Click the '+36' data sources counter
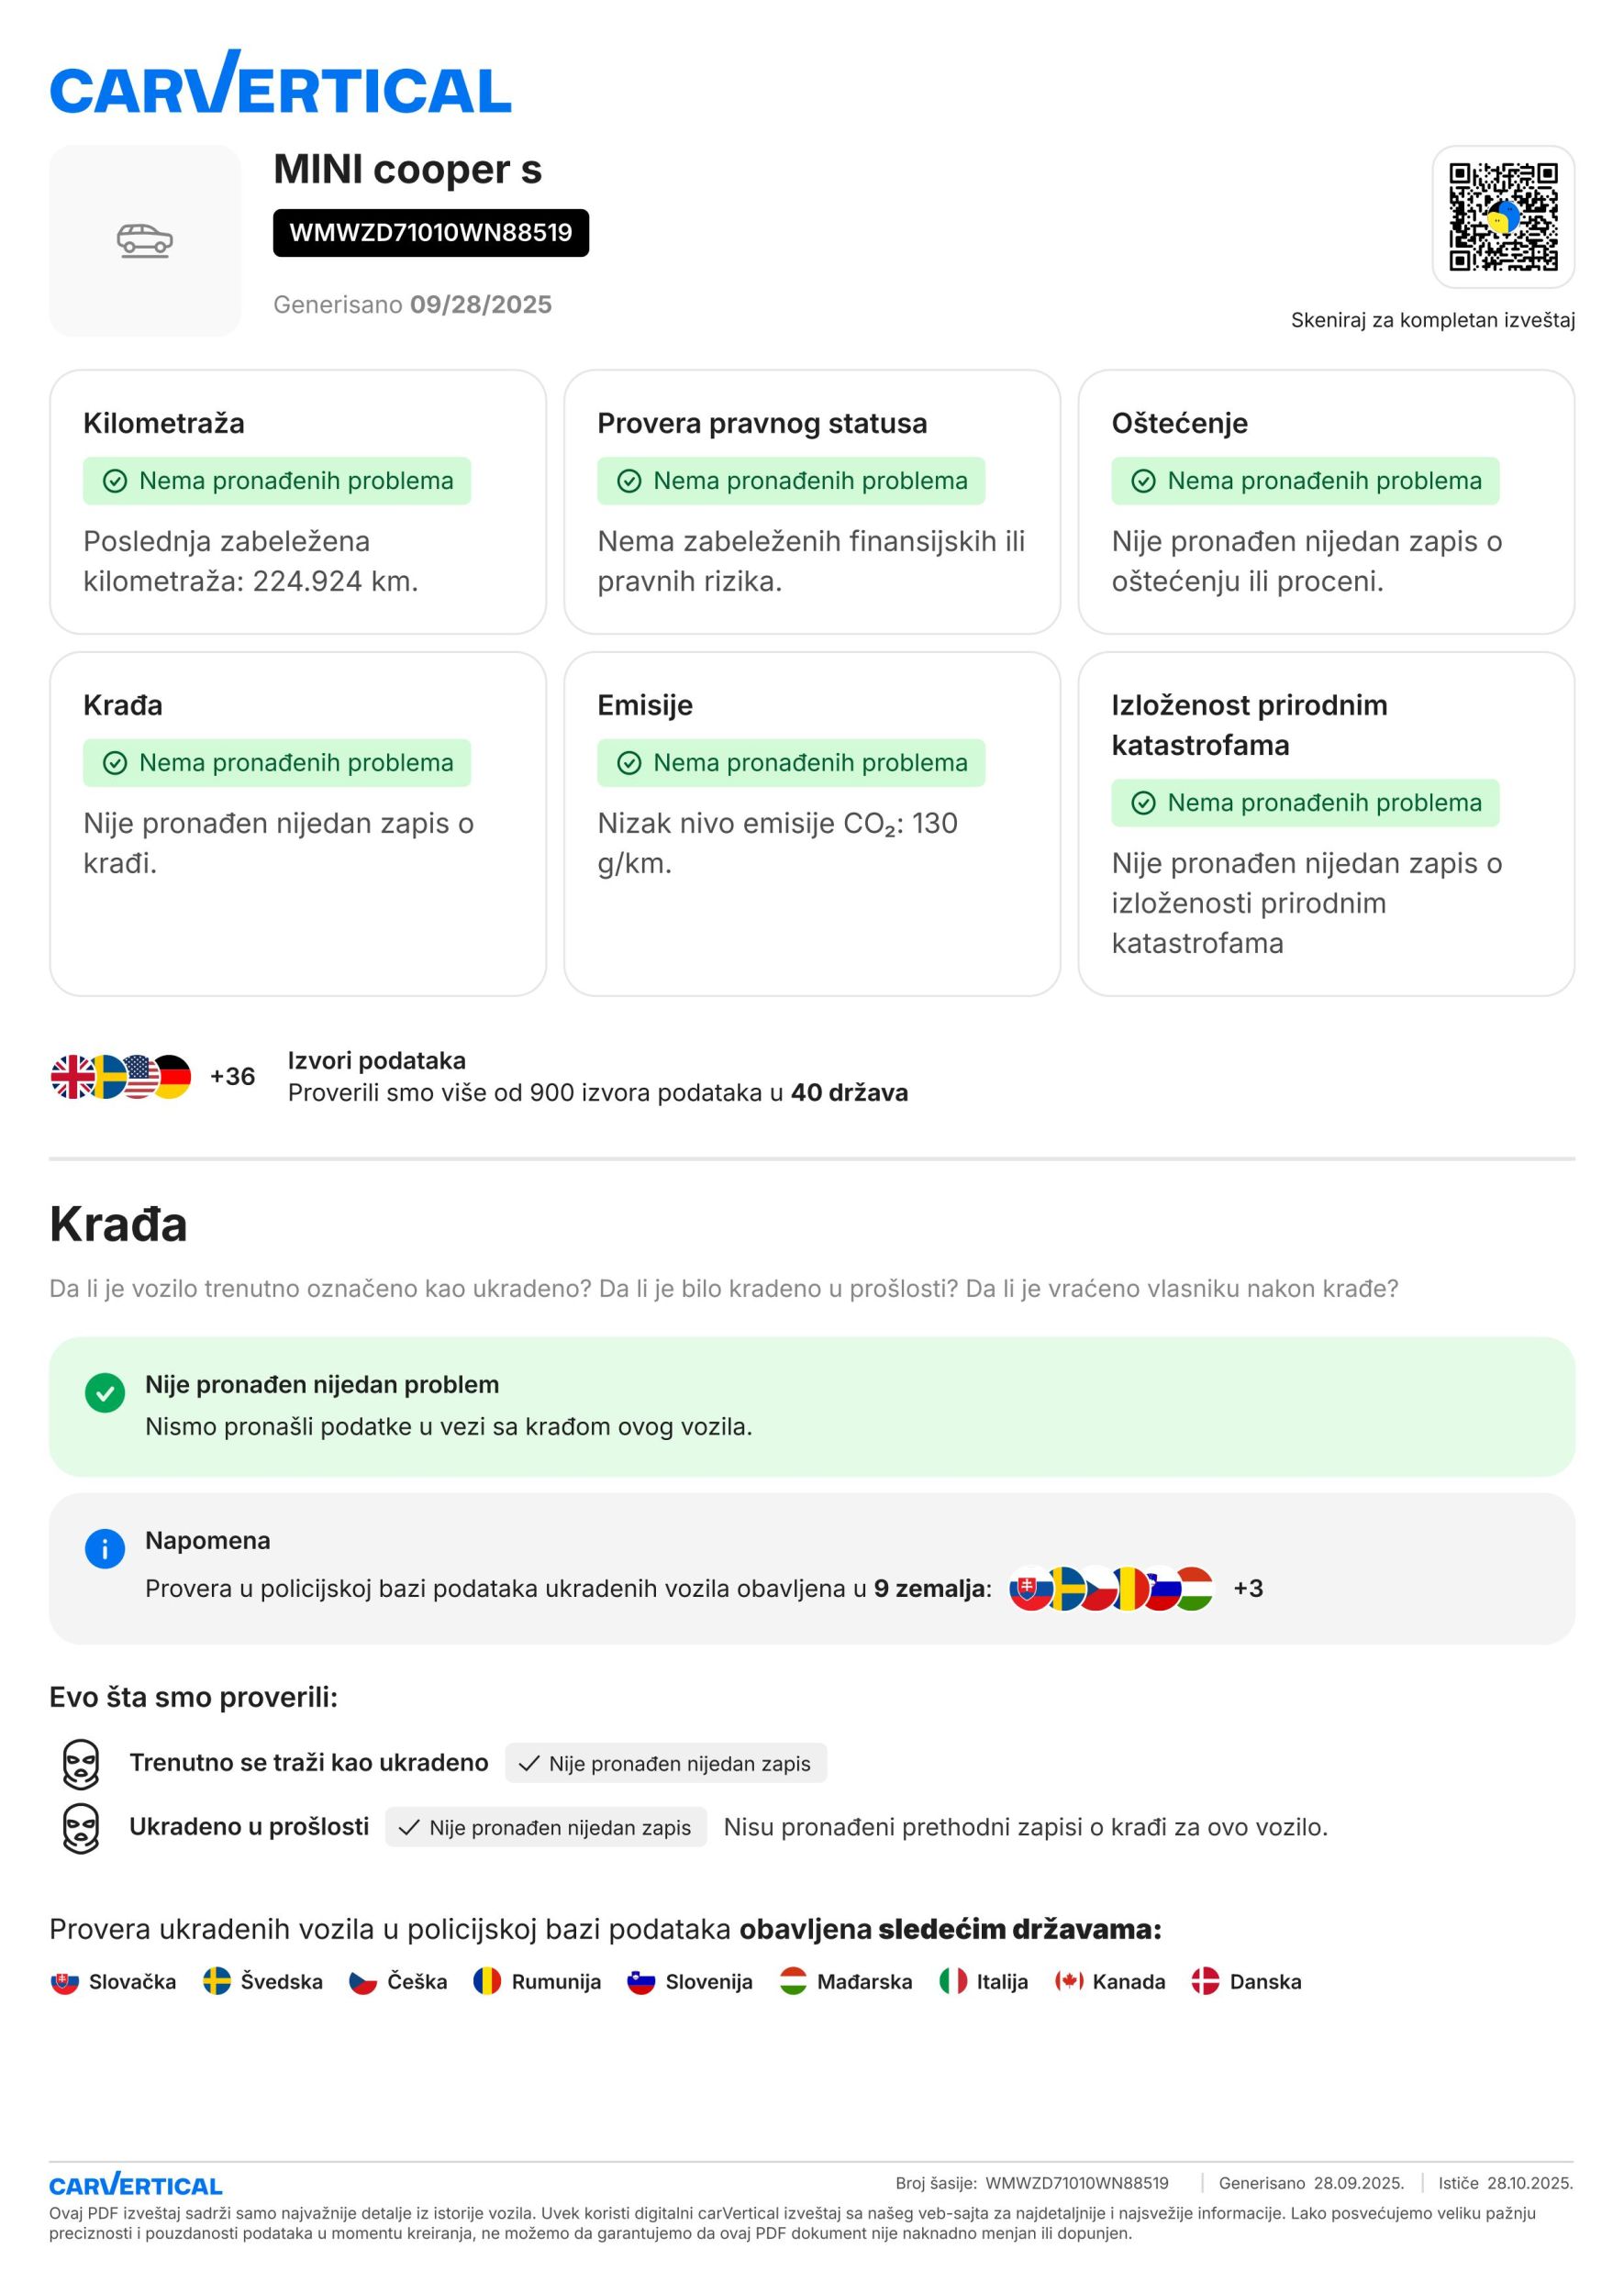 [232, 1077]
